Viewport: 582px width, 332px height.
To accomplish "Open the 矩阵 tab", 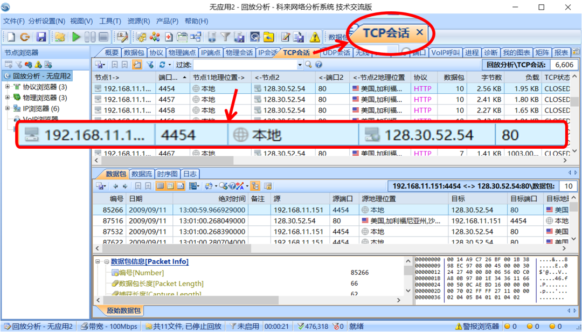I will [542, 53].
